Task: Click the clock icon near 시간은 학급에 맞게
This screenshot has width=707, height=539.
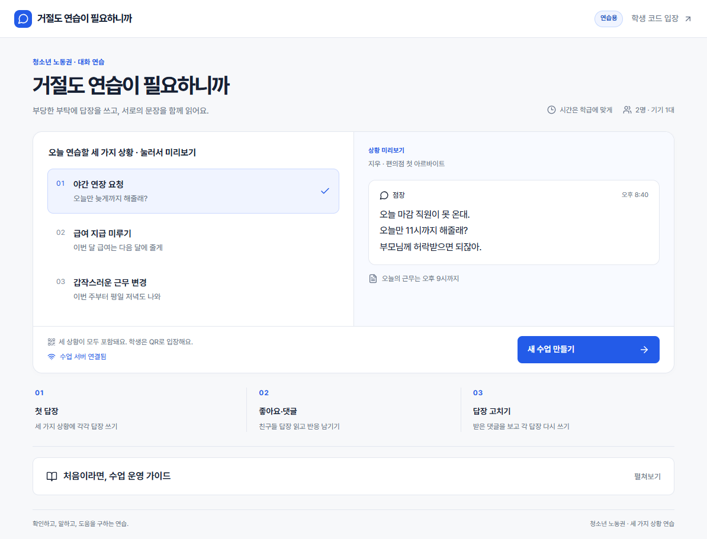Action: click(x=551, y=110)
